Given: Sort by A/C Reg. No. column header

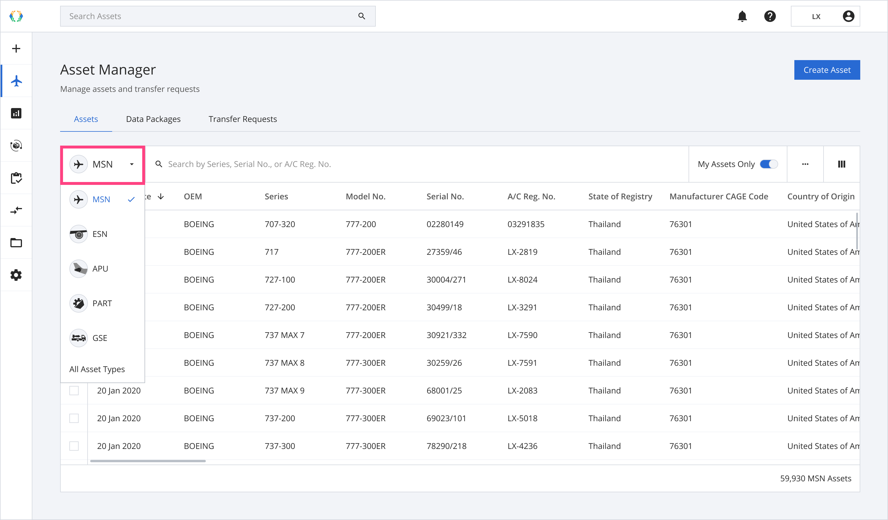Looking at the screenshot, I should [x=531, y=196].
